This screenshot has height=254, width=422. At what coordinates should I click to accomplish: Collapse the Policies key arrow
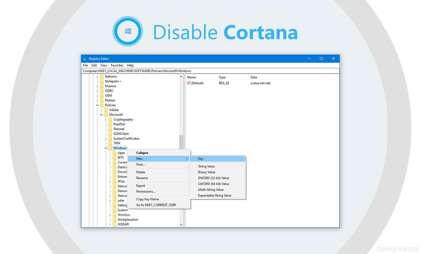(x=97, y=105)
